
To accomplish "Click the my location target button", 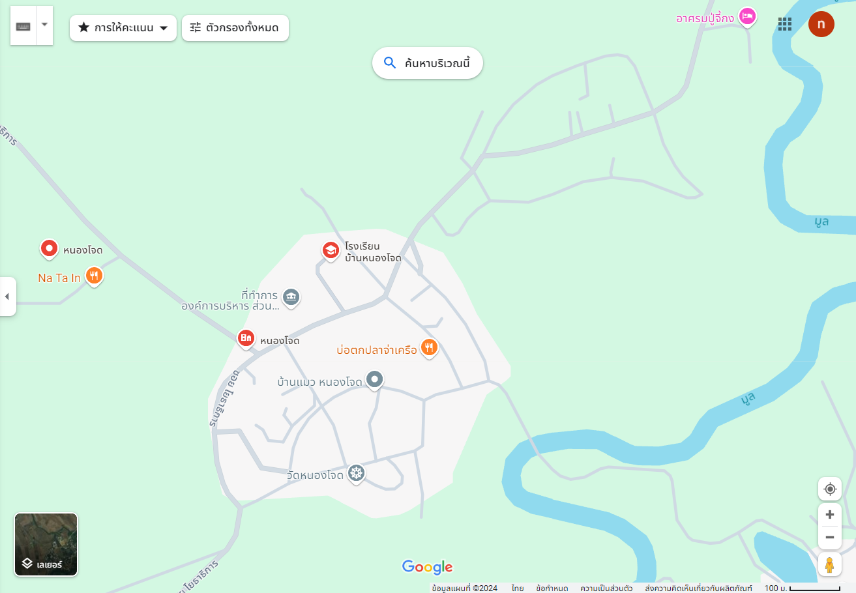I will (830, 489).
